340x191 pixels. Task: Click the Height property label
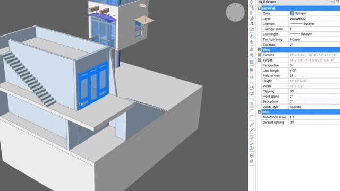tap(267, 81)
